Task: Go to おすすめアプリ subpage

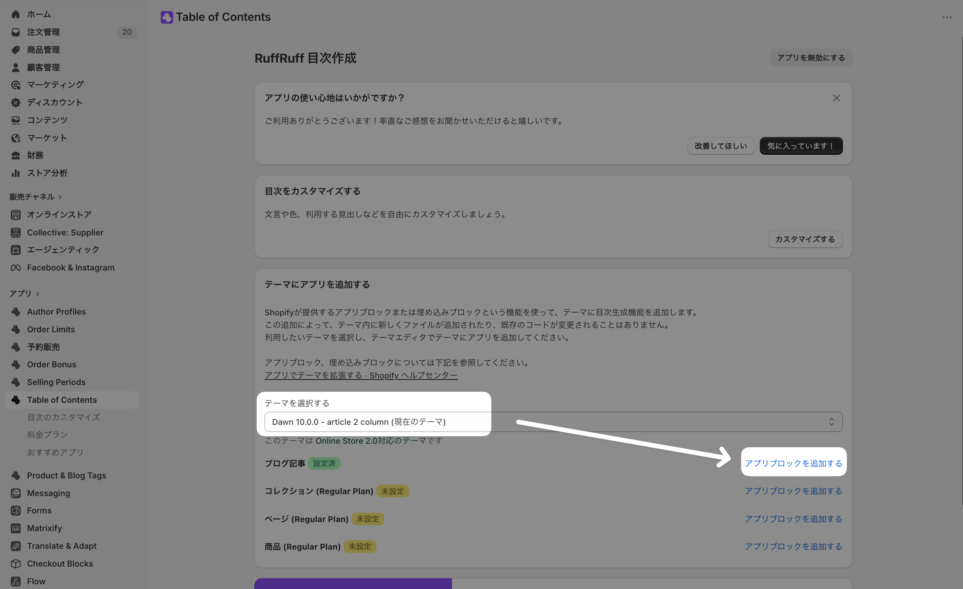Action: click(56, 452)
